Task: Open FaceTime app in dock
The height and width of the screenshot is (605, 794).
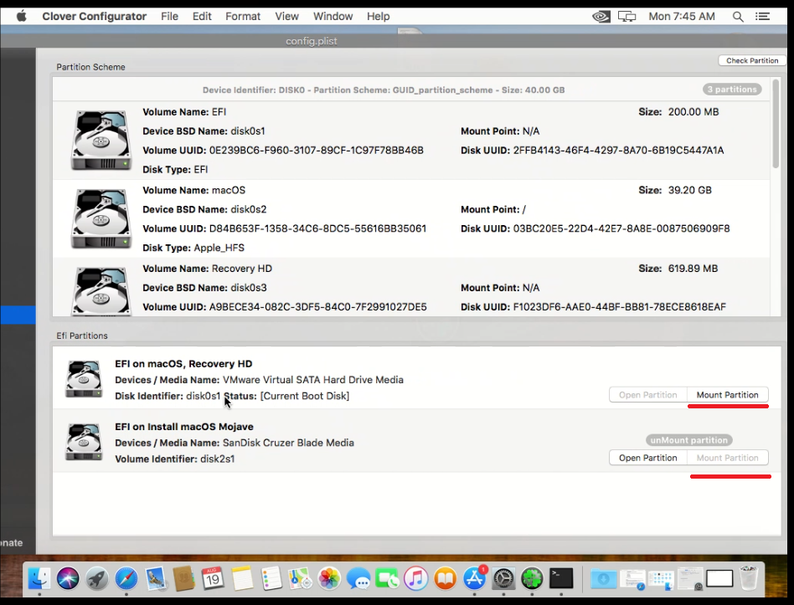Action: tap(388, 578)
